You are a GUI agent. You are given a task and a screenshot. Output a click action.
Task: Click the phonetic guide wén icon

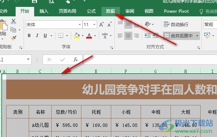pyautogui.click(x=105, y=36)
